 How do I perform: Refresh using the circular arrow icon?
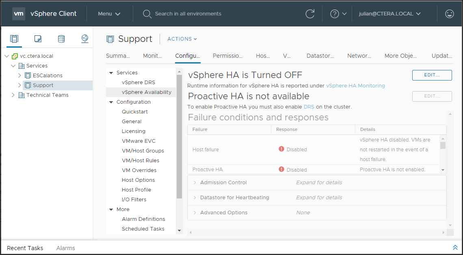[x=310, y=13]
